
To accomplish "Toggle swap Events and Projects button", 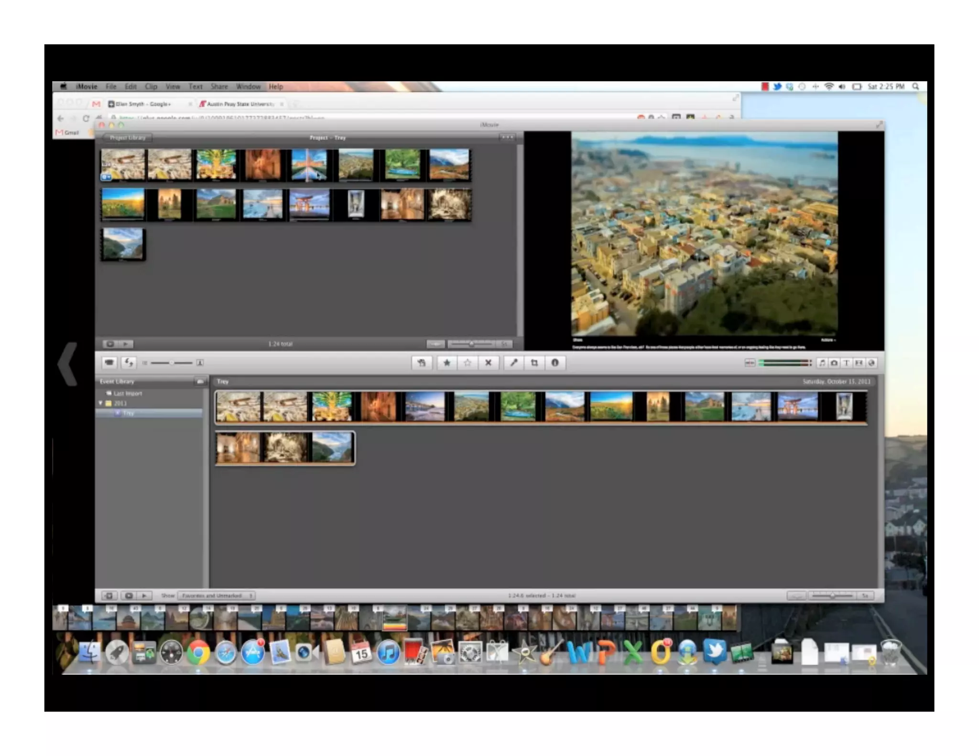I will (129, 363).
